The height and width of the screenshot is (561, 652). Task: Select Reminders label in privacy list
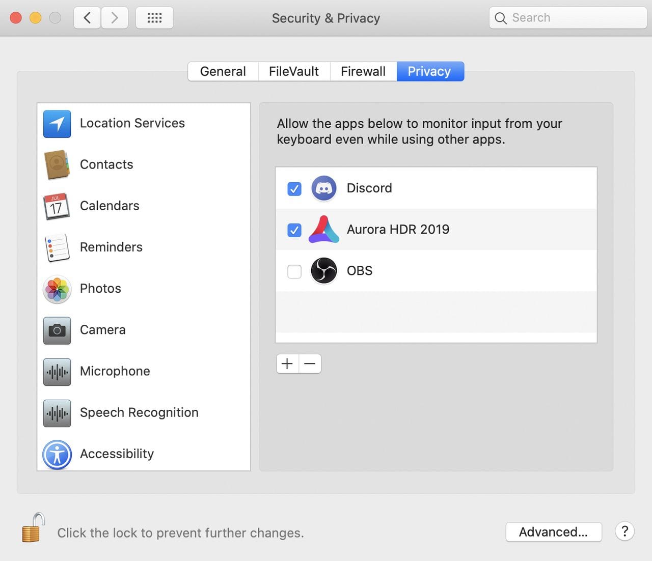(x=111, y=247)
